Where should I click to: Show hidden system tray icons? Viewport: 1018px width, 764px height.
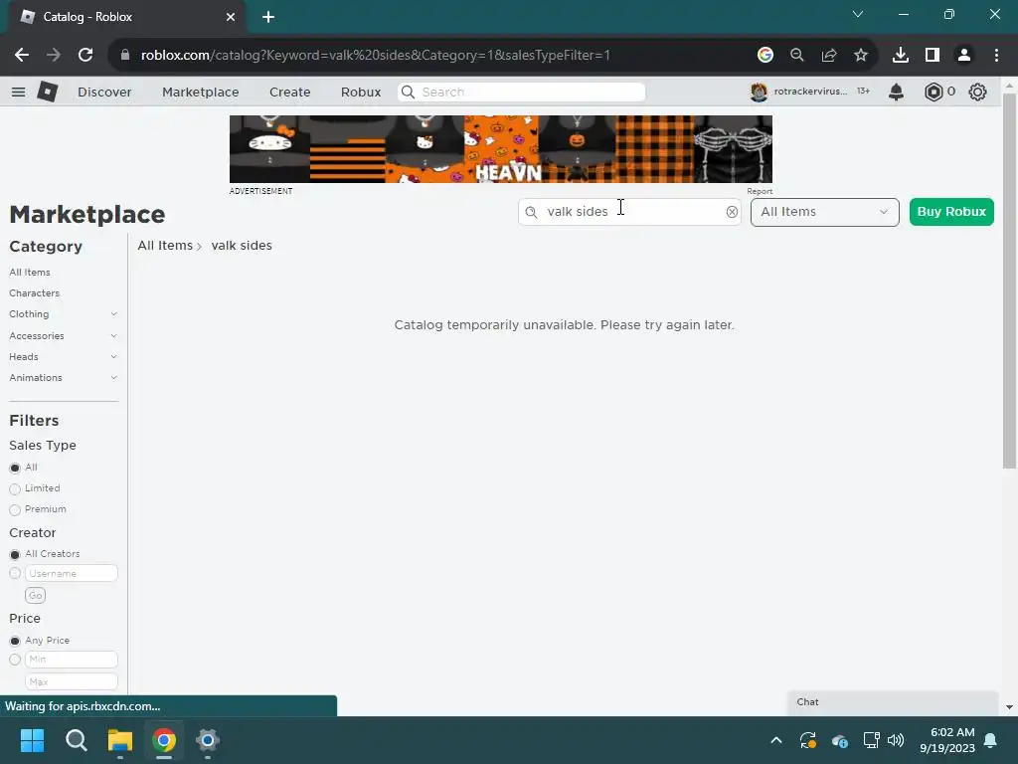[x=775, y=740]
